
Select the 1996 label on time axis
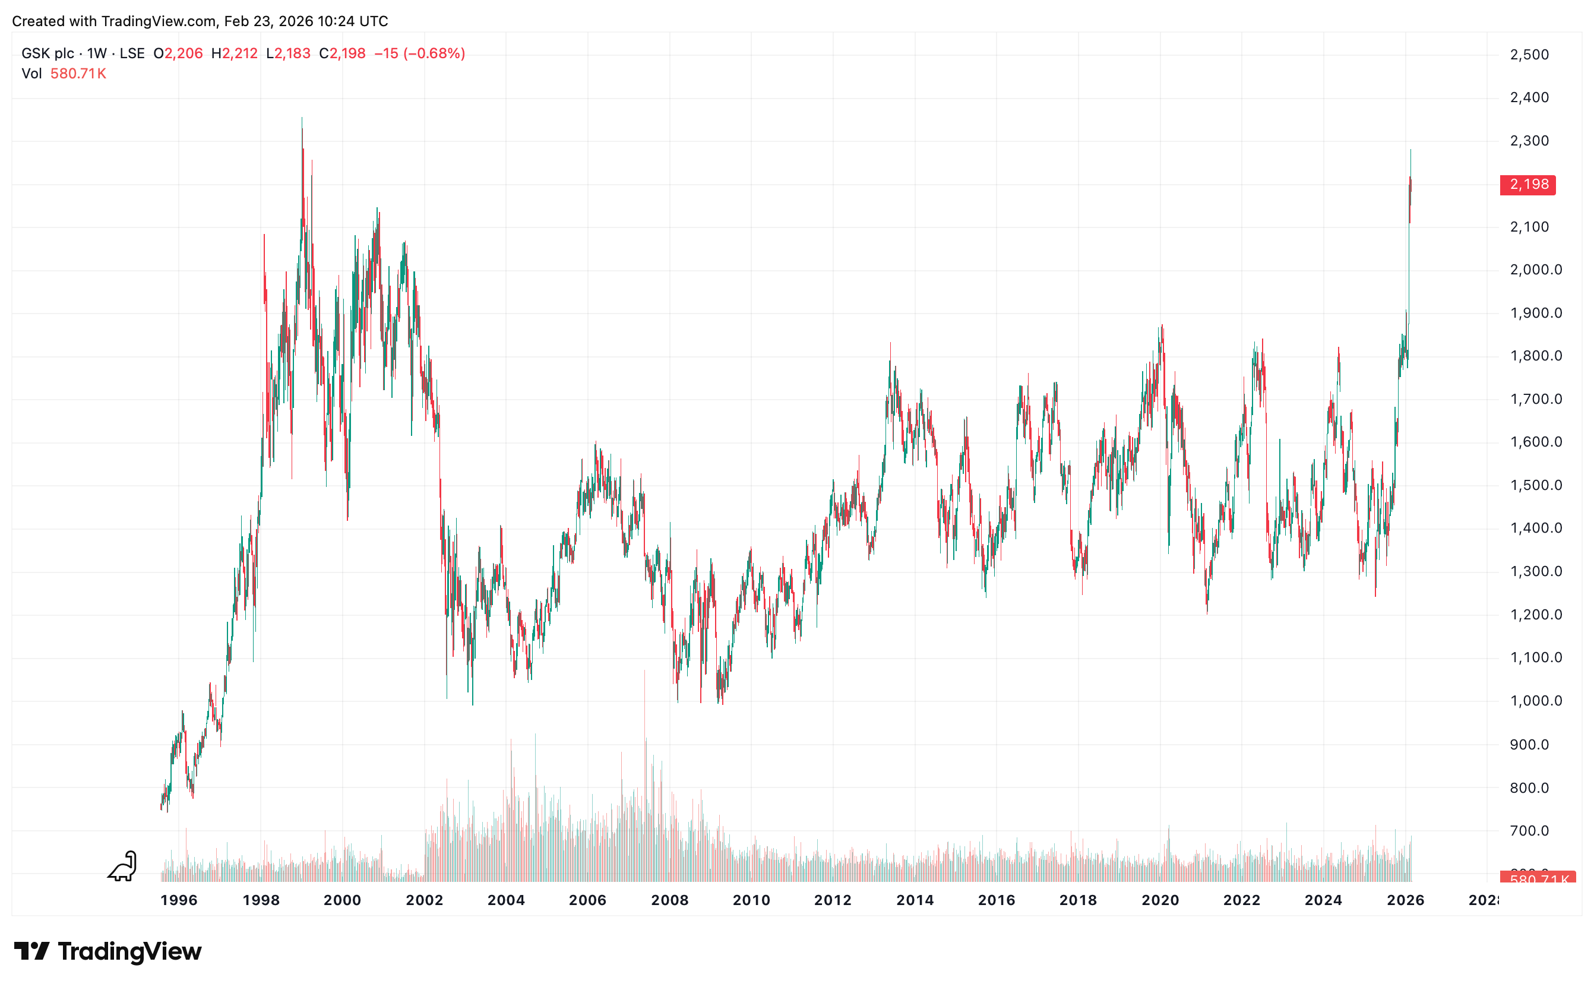[x=179, y=900]
